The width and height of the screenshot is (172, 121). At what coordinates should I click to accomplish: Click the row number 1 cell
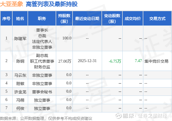[x=6, y=38]
